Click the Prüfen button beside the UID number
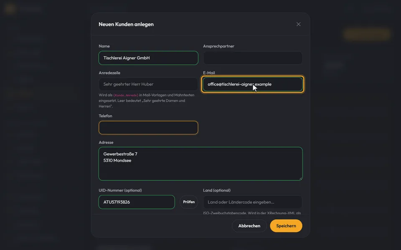The width and height of the screenshot is (401, 250). click(x=189, y=202)
